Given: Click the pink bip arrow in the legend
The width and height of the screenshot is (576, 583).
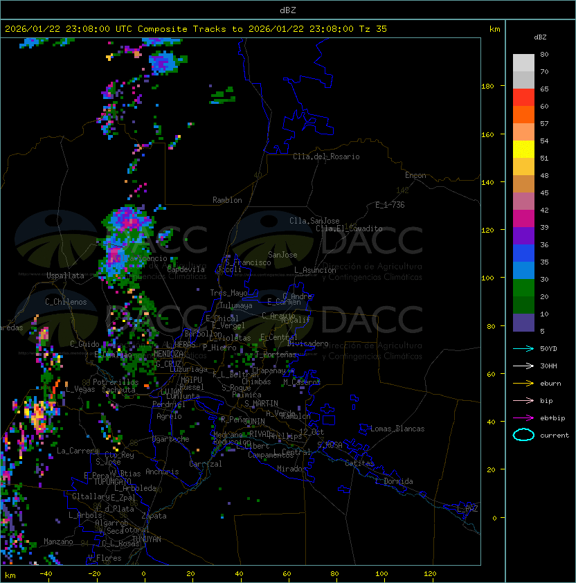Looking at the screenshot, I should click(x=523, y=401).
